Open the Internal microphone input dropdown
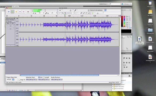This screenshot has width=156, height=96. coord(98,10)
